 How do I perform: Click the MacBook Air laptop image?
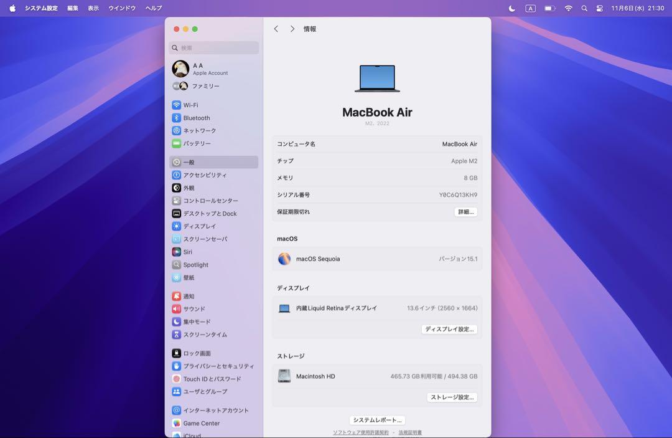[x=377, y=79]
